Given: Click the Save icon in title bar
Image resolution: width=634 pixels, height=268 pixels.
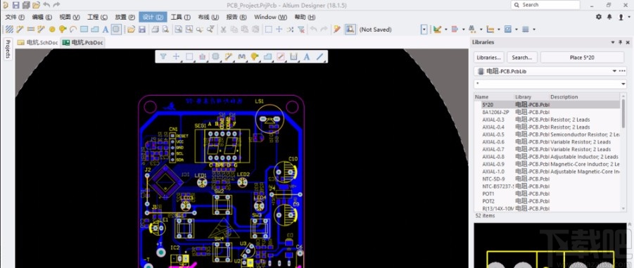Looking at the screenshot, I should [15, 5].
